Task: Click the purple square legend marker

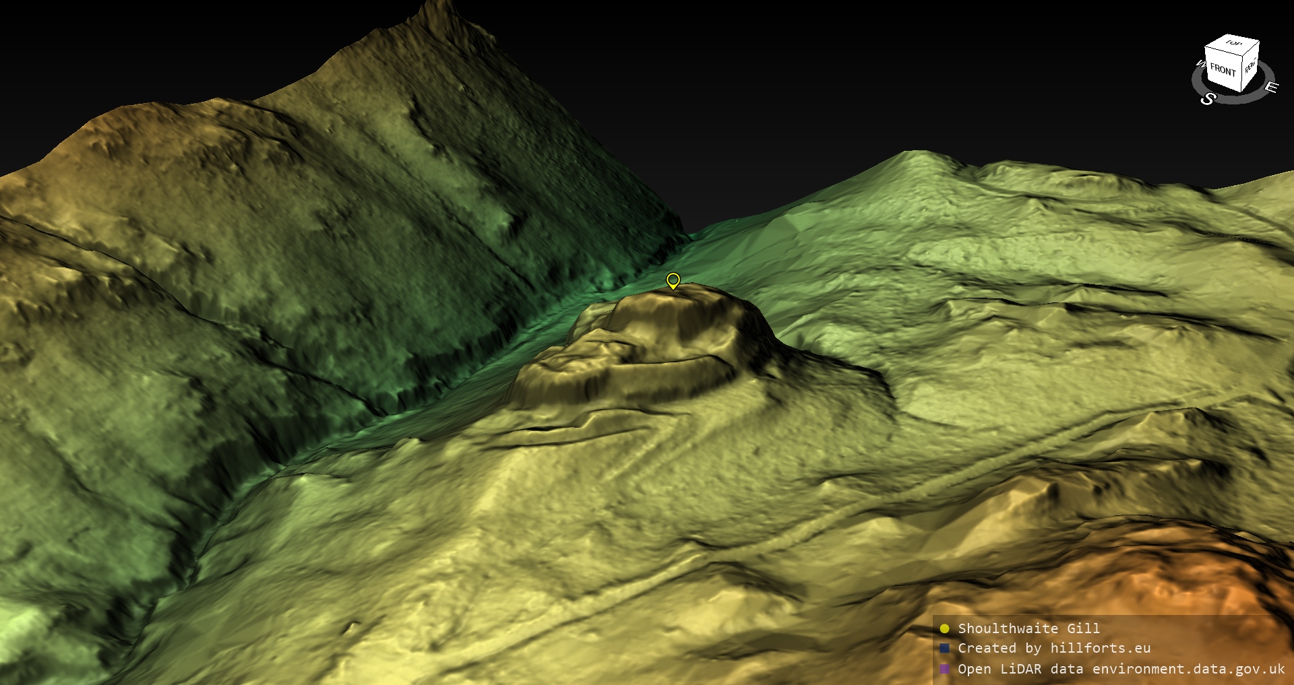Action: 944,669
